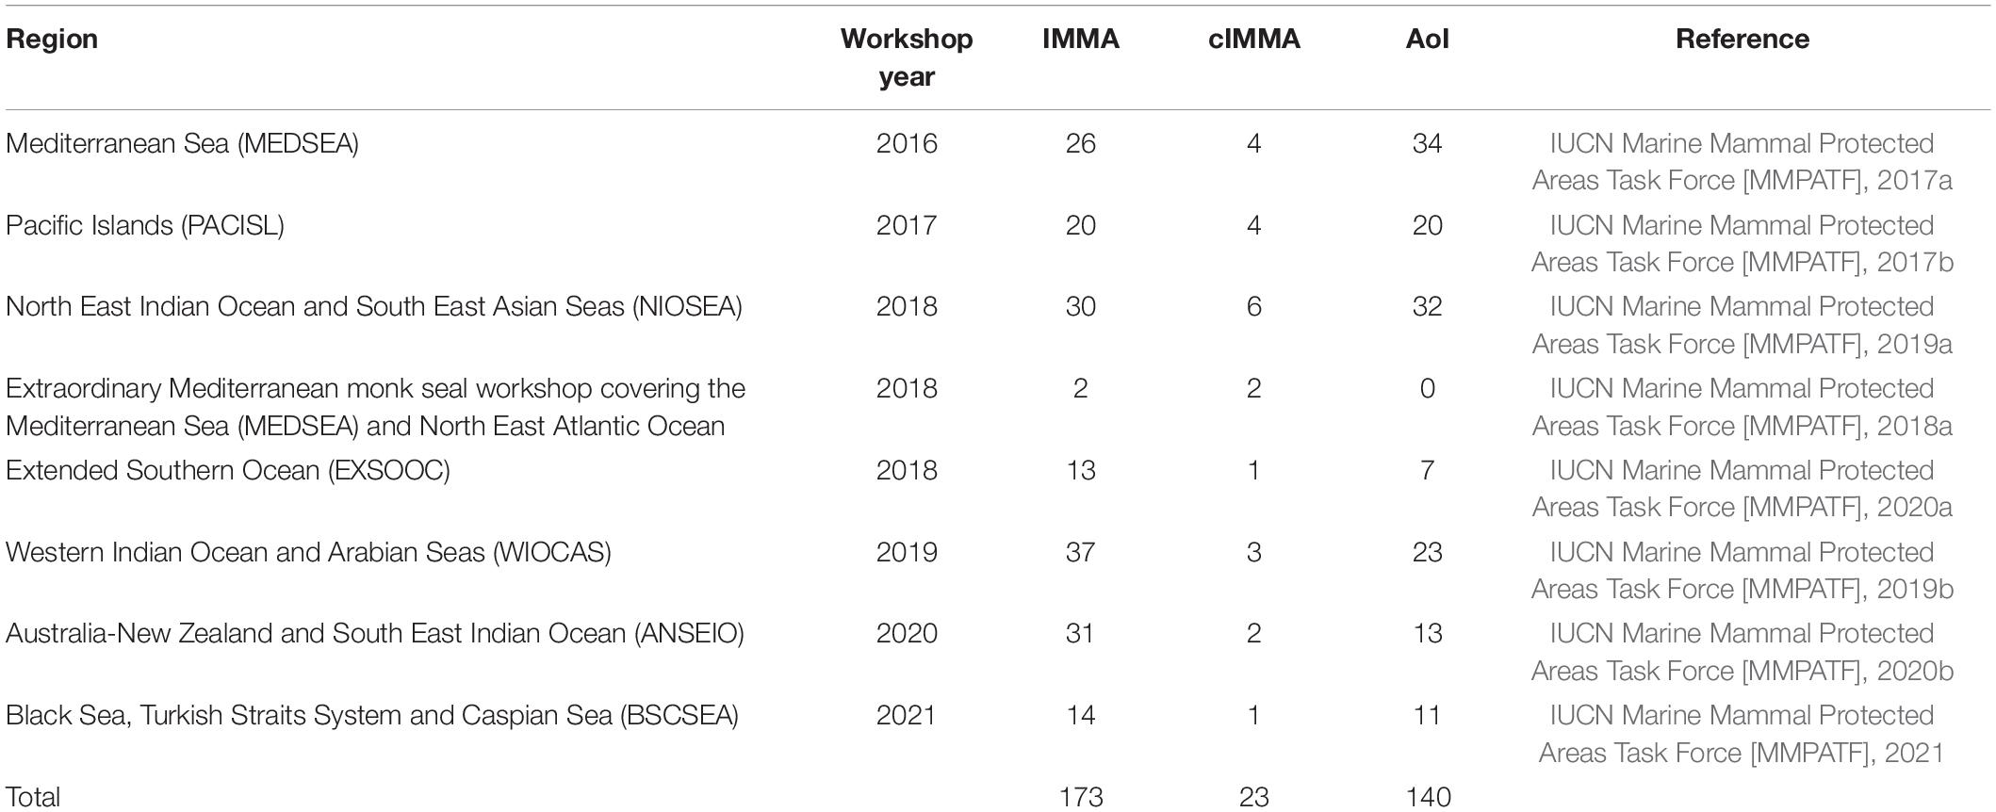Click the Mediterranean Sea (MEDSEA) row label
Screen dimensions: 1996x812
pyautogui.click(x=182, y=143)
